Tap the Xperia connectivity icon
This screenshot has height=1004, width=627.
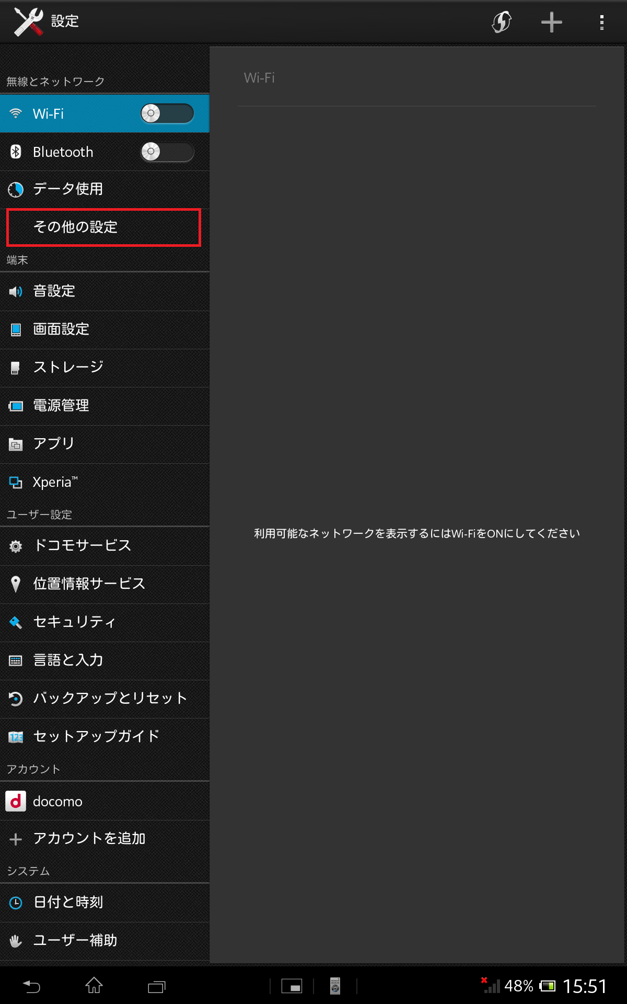pos(16,482)
